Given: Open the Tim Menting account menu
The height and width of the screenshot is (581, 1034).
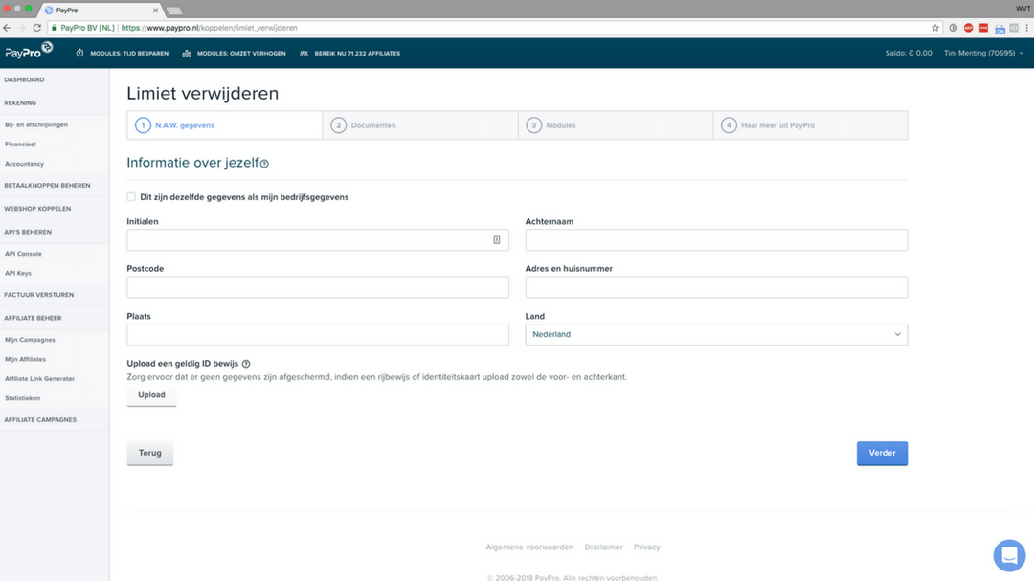Looking at the screenshot, I should click(983, 53).
